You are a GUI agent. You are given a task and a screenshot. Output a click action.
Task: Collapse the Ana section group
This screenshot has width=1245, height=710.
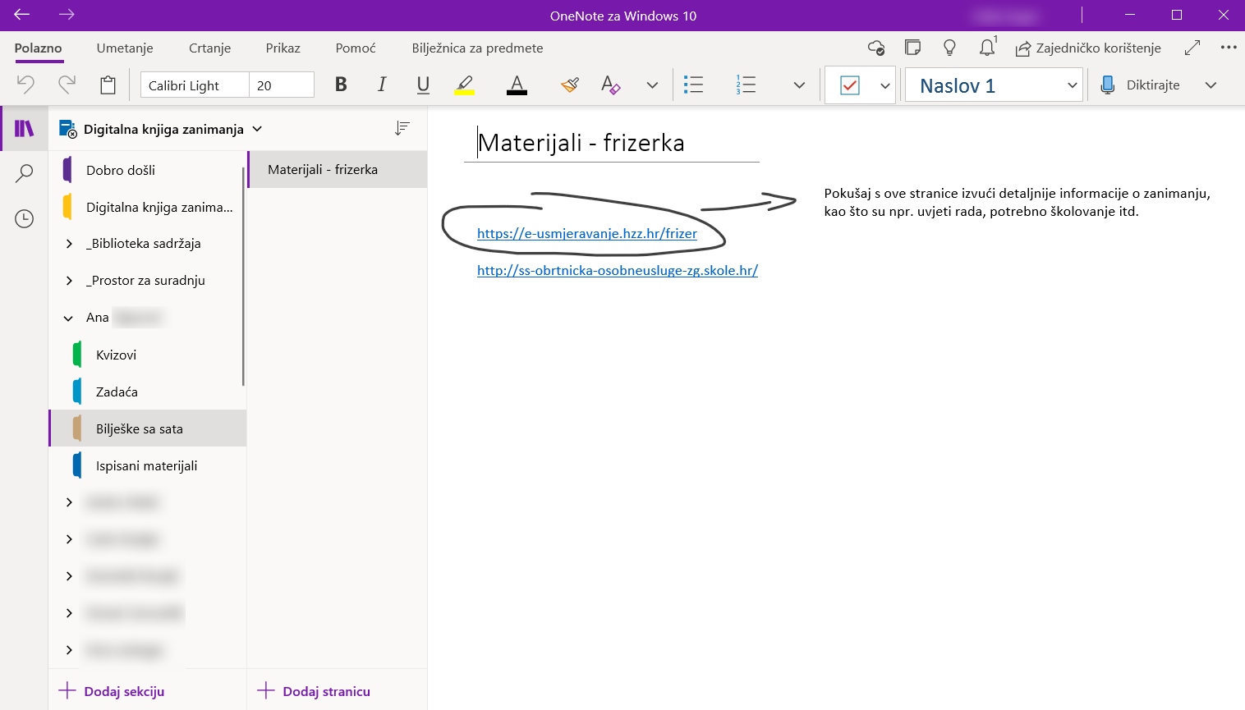pos(69,318)
